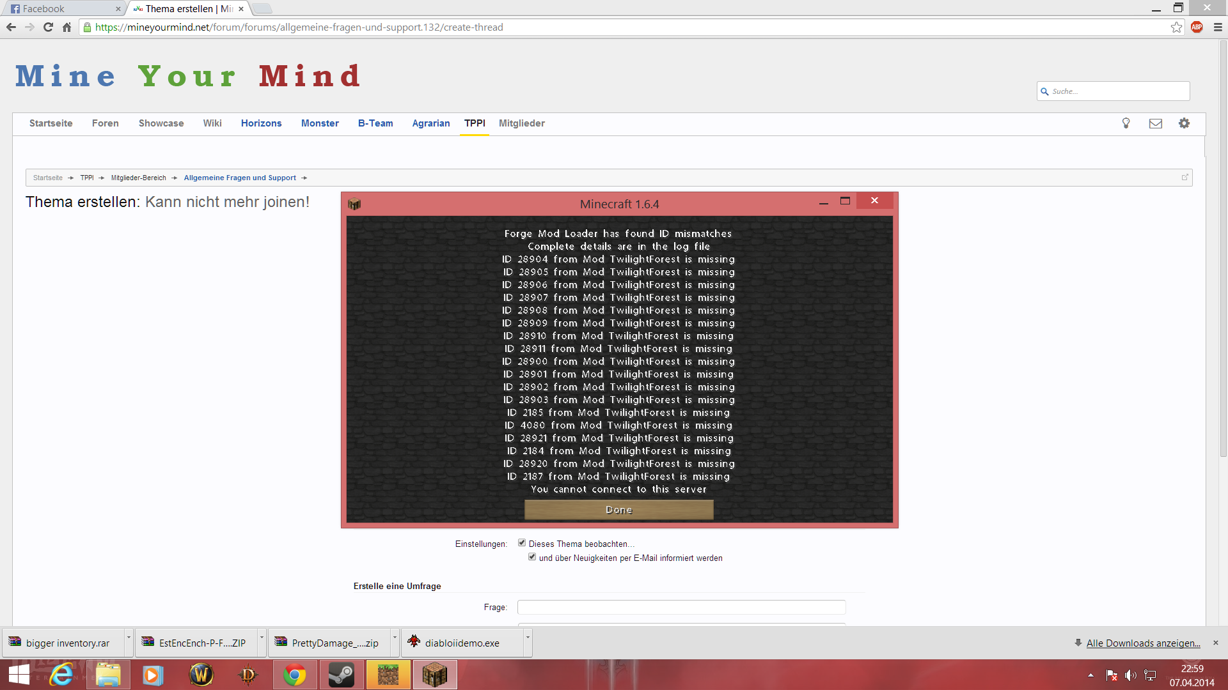
Task: Open diabloiidemo.exe download
Action: click(462, 643)
